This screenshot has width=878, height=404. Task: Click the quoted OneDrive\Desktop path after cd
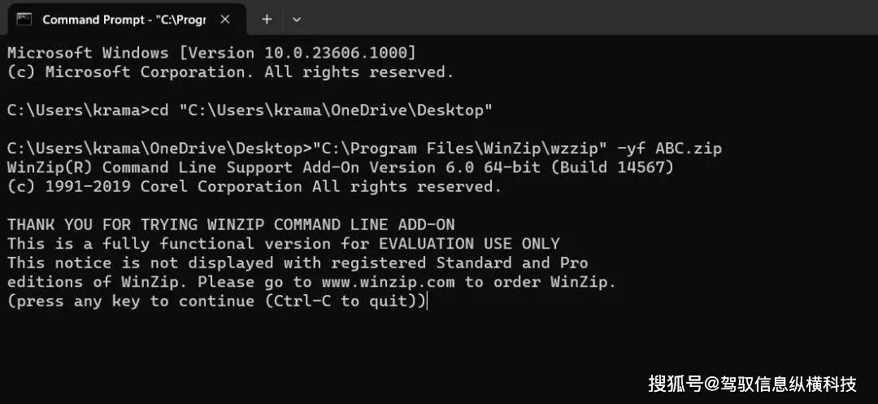point(336,111)
